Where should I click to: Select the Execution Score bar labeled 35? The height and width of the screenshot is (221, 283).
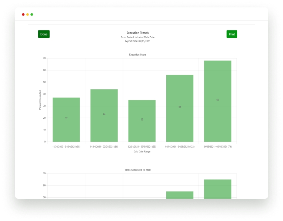142,121
